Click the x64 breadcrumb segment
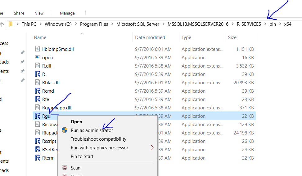 288,24
